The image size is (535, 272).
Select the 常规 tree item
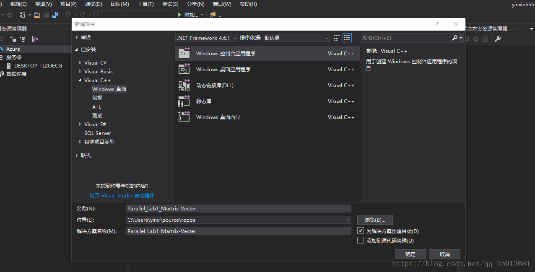(x=97, y=98)
